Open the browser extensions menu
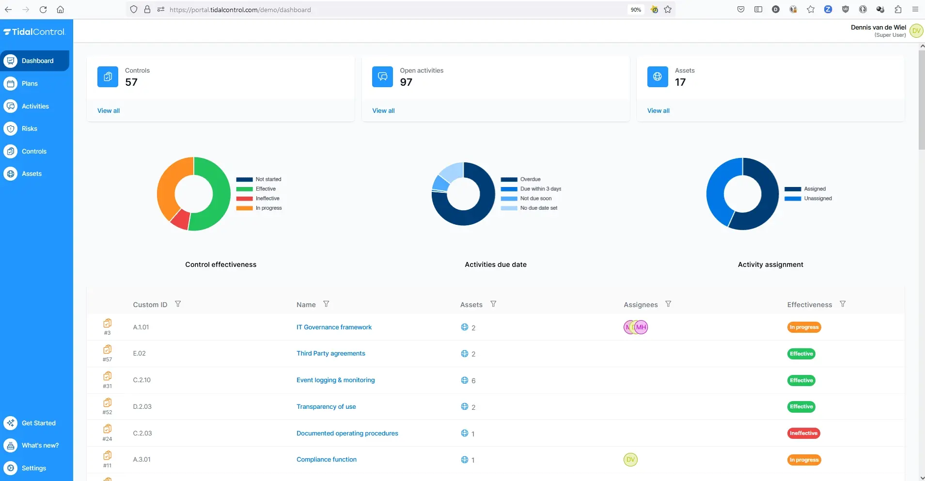 [x=898, y=10]
